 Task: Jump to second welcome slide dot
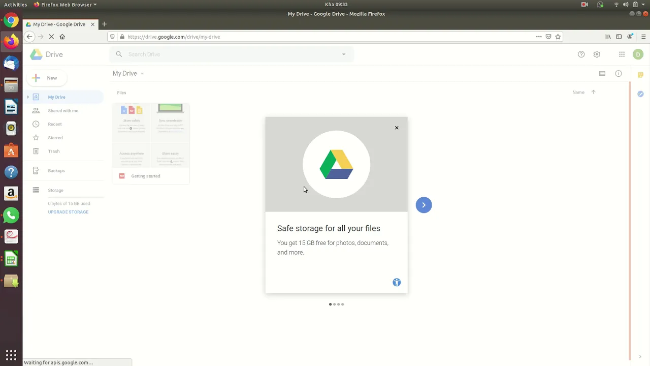pos(335,304)
